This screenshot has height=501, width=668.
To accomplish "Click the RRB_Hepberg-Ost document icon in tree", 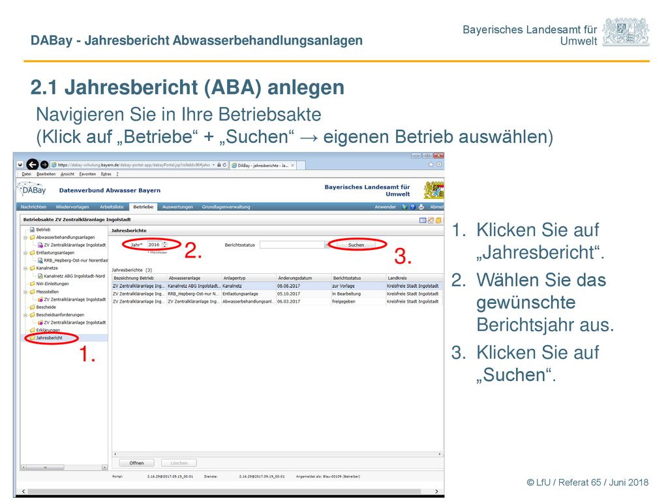I will pos(40,260).
